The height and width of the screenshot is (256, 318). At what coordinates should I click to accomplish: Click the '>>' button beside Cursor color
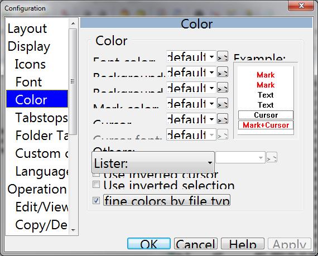223,119
